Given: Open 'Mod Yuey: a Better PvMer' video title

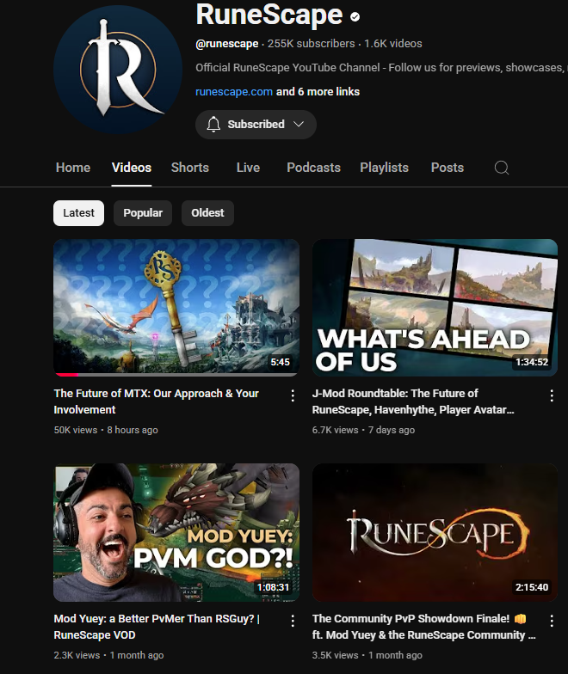Looking at the screenshot, I should pos(157,627).
